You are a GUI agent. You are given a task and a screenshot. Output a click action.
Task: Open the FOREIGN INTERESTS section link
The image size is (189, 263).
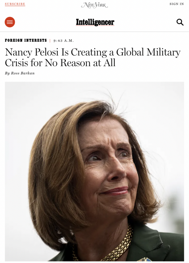tap(26, 40)
